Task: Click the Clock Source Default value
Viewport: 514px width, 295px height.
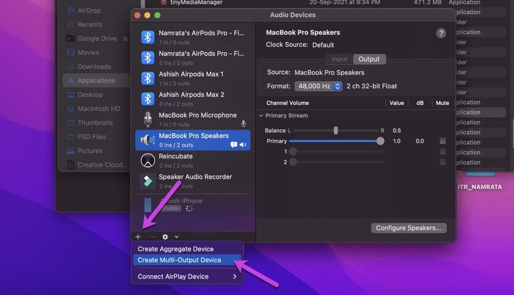Action: click(x=323, y=45)
